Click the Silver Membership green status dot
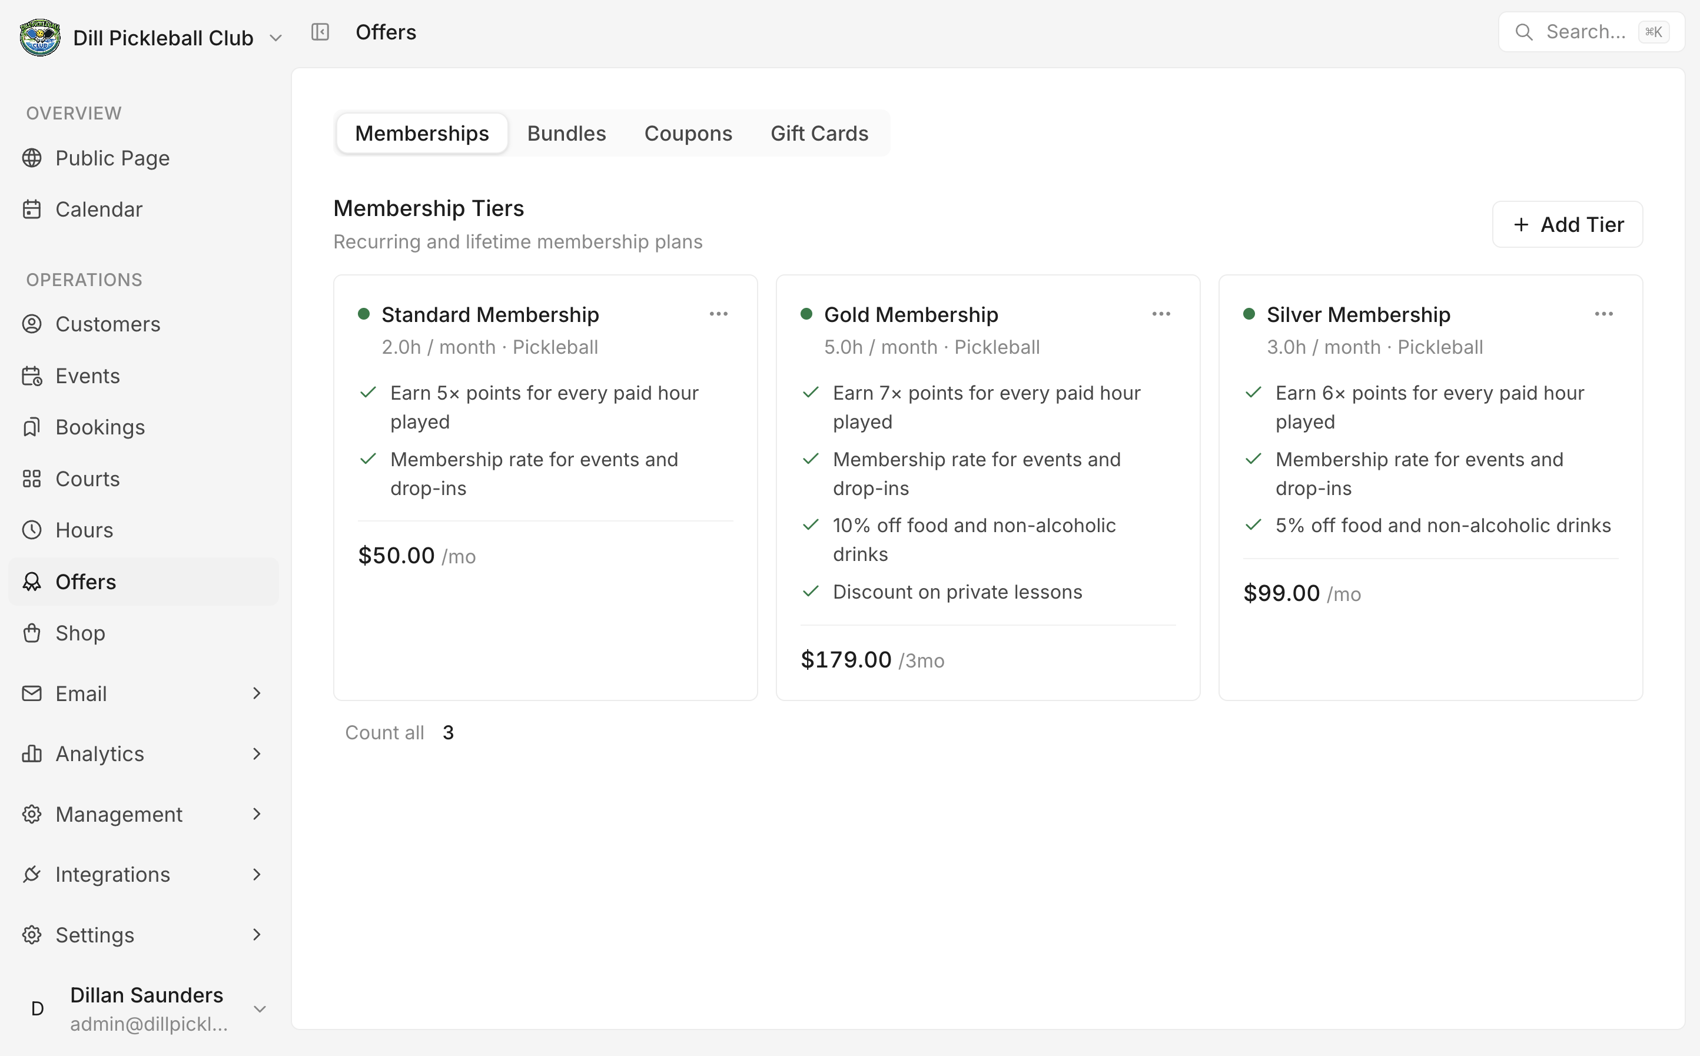This screenshot has height=1056, width=1700. pyautogui.click(x=1249, y=314)
